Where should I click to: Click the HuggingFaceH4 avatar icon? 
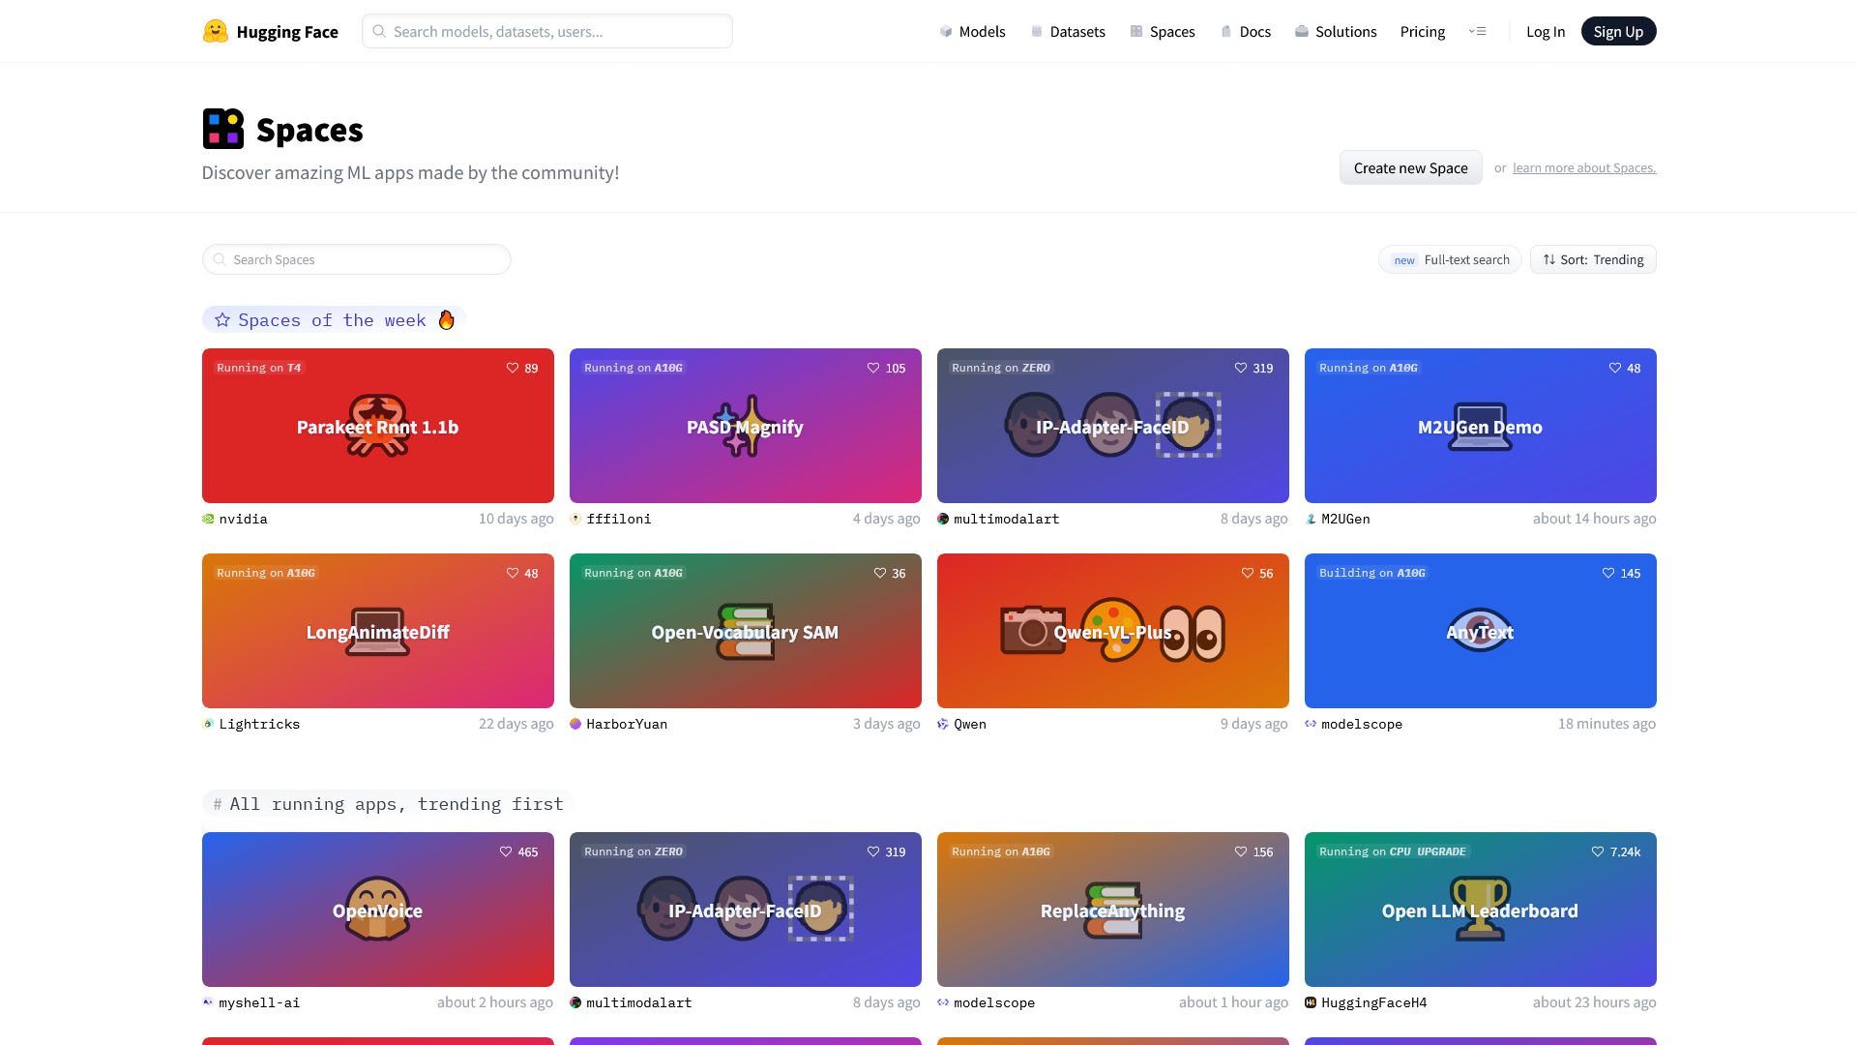[x=1311, y=1002]
